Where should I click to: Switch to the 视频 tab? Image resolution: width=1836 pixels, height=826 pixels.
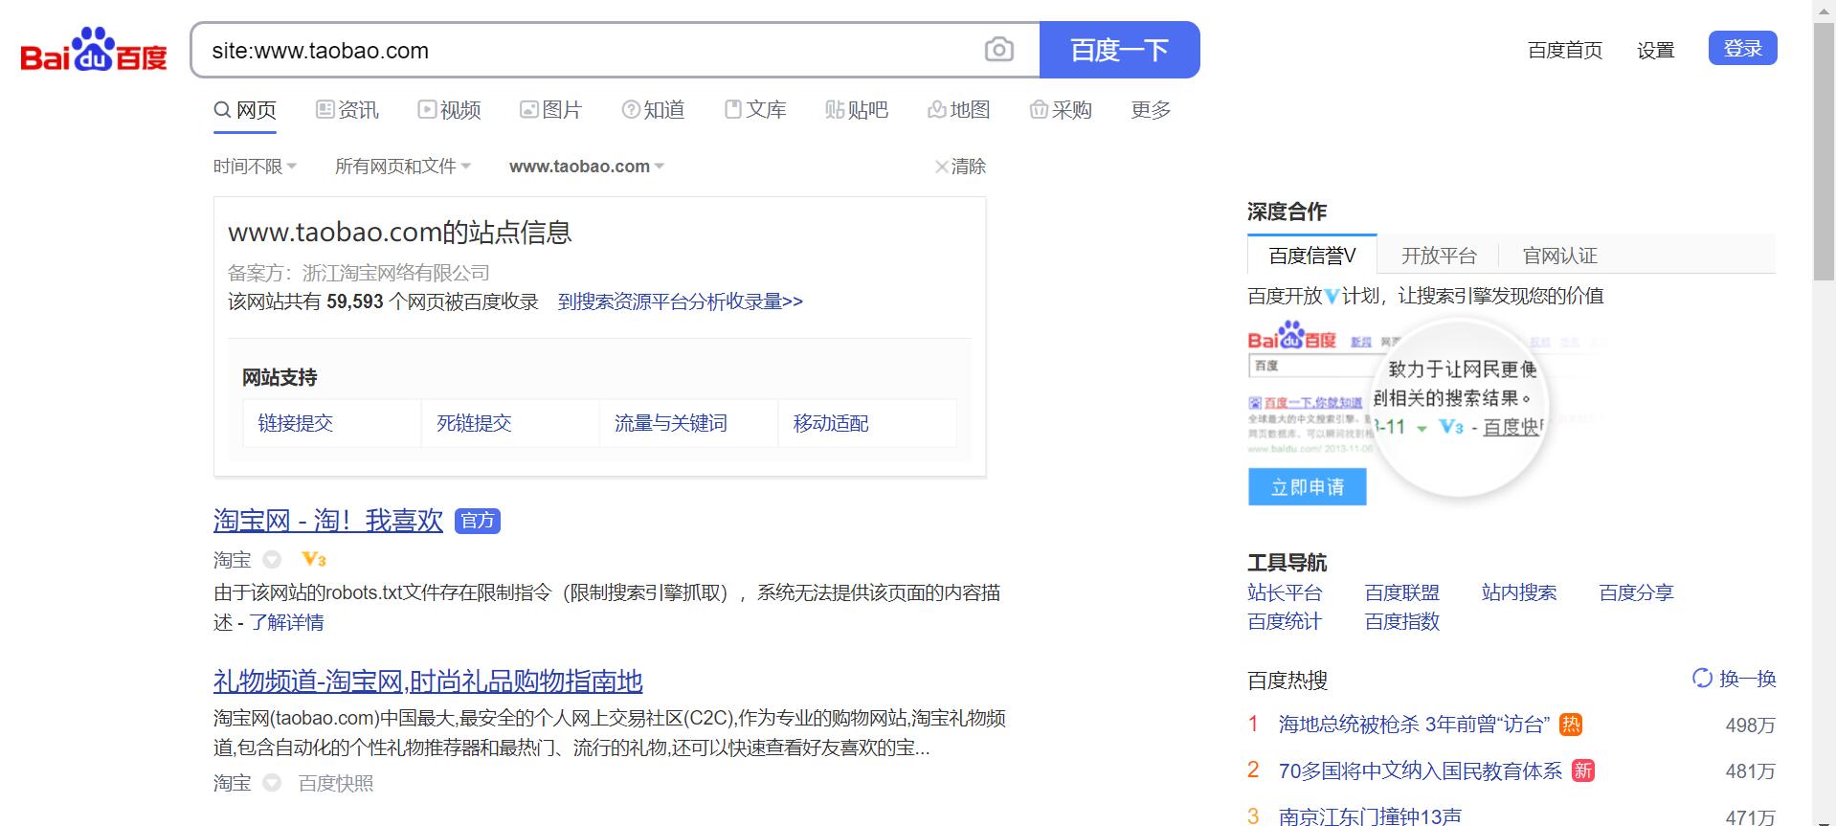click(x=449, y=110)
